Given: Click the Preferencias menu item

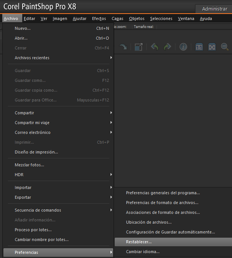Looking at the screenshot, I should [x=58, y=252].
